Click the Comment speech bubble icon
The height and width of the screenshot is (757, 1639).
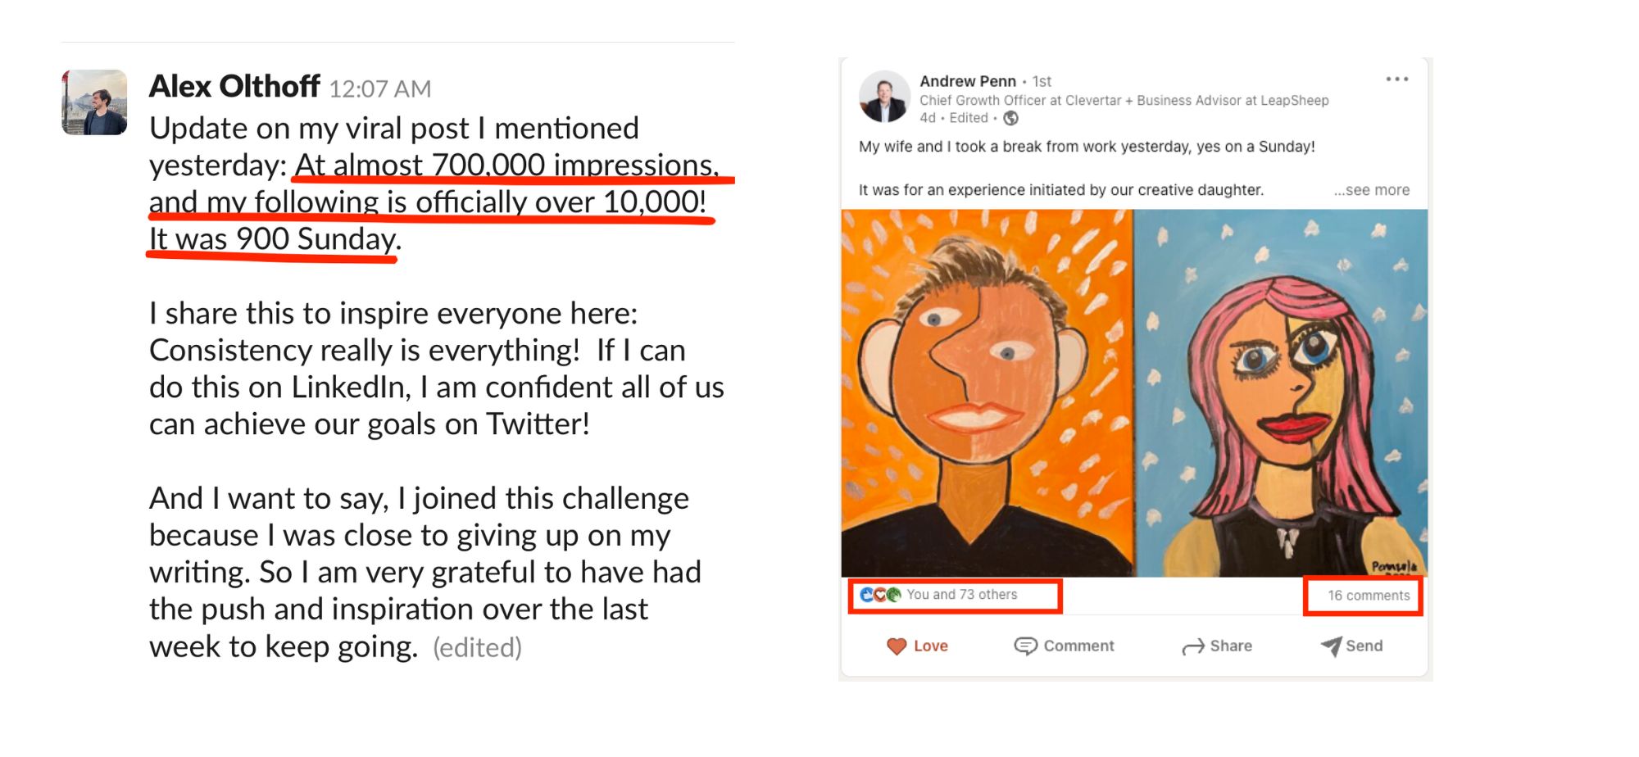[x=1025, y=646]
